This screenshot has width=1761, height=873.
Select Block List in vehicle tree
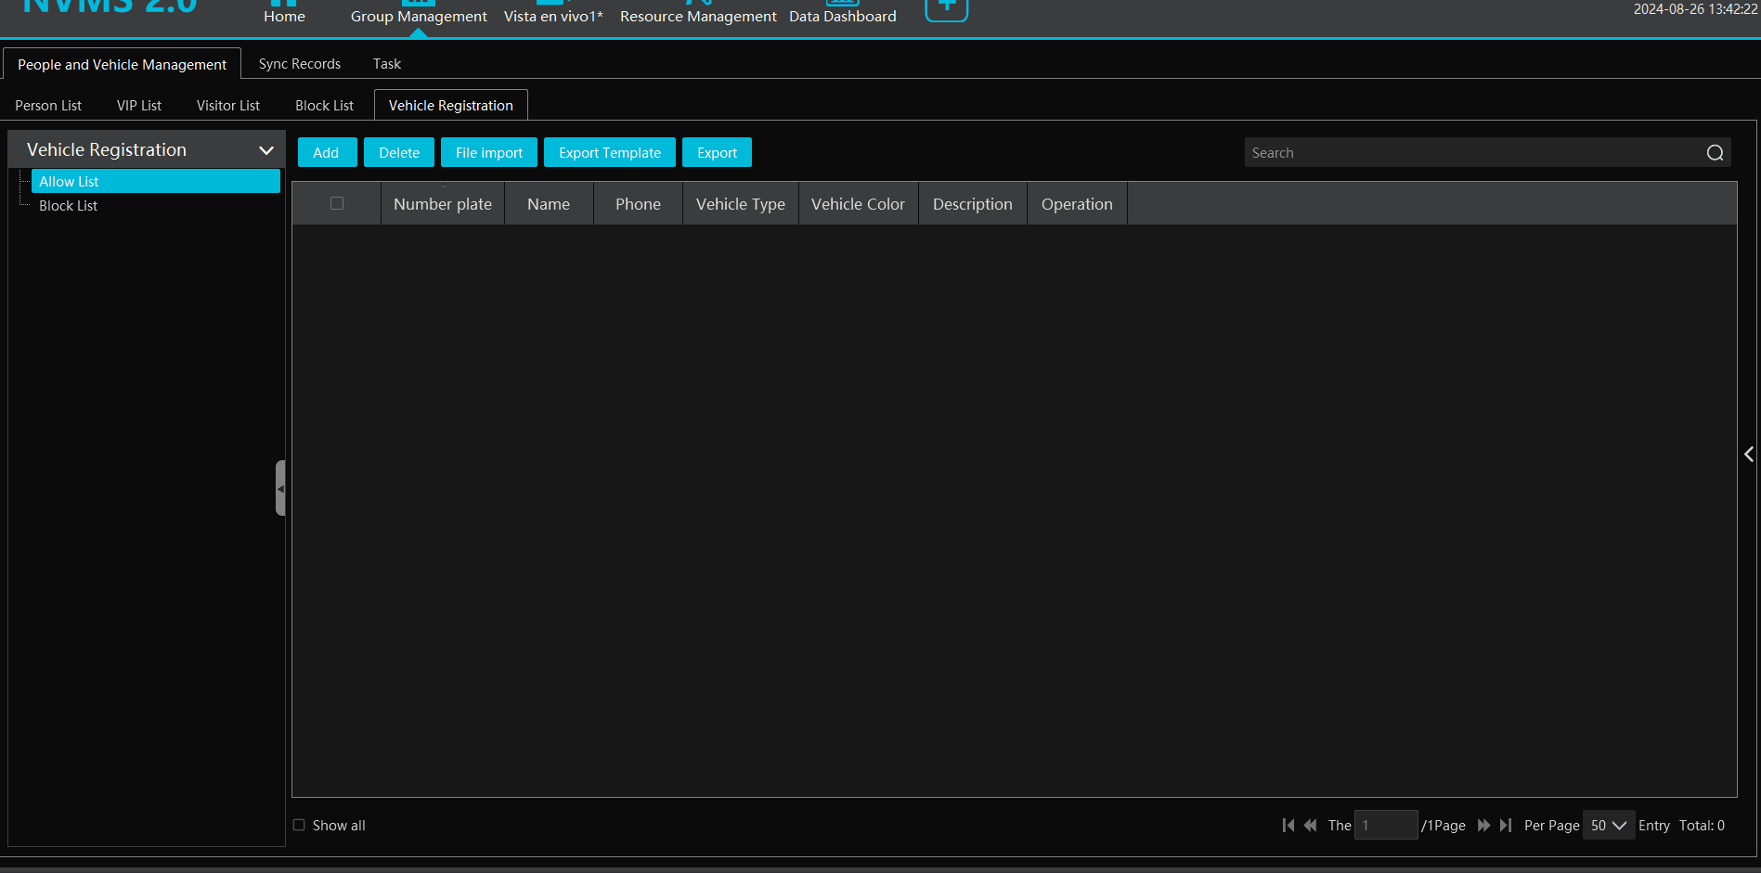[x=69, y=206]
